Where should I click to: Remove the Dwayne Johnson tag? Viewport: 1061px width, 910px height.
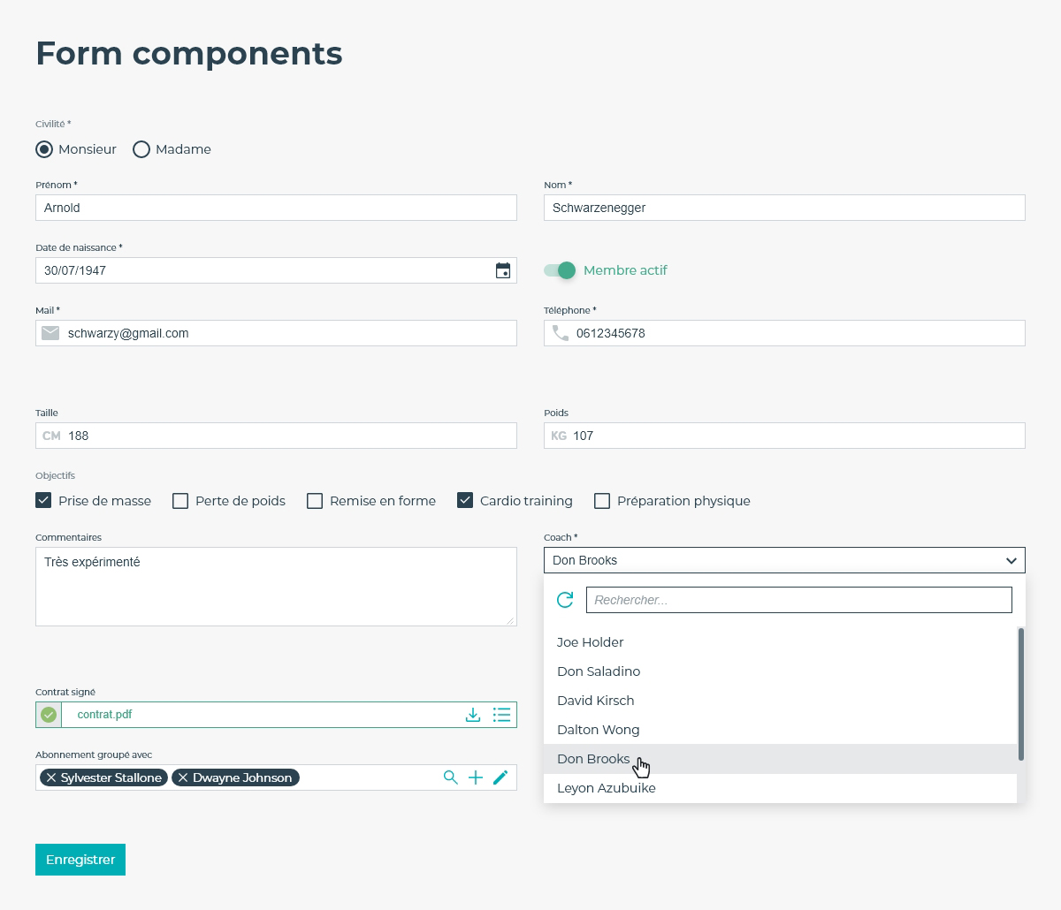[183, 777]
